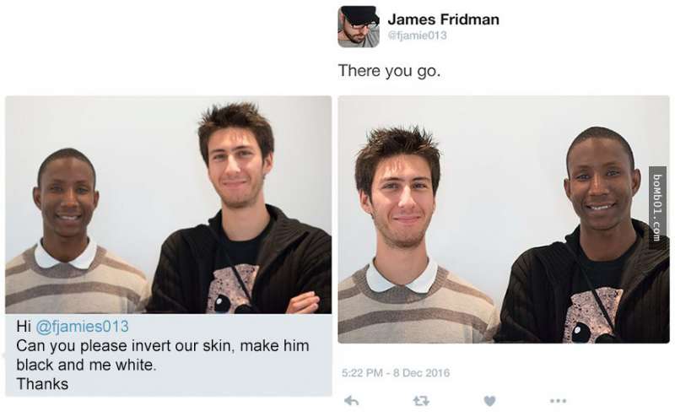Follow the @fjamies013 mention in the message
The image size is (675, 417).
click(x=82, y=326)
